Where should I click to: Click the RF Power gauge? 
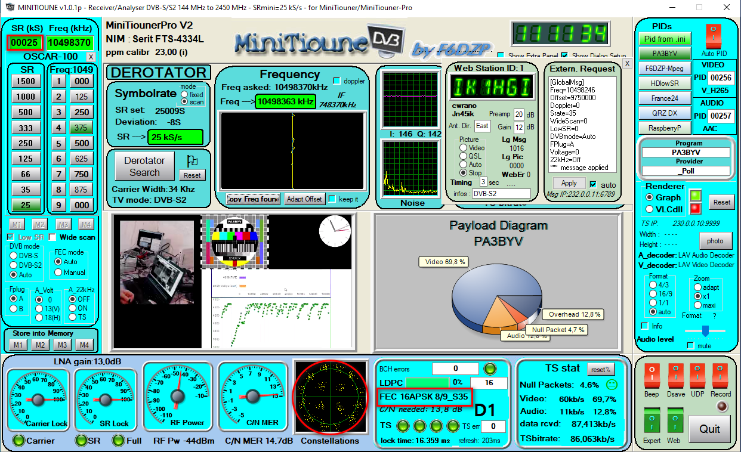coord(177,395)
